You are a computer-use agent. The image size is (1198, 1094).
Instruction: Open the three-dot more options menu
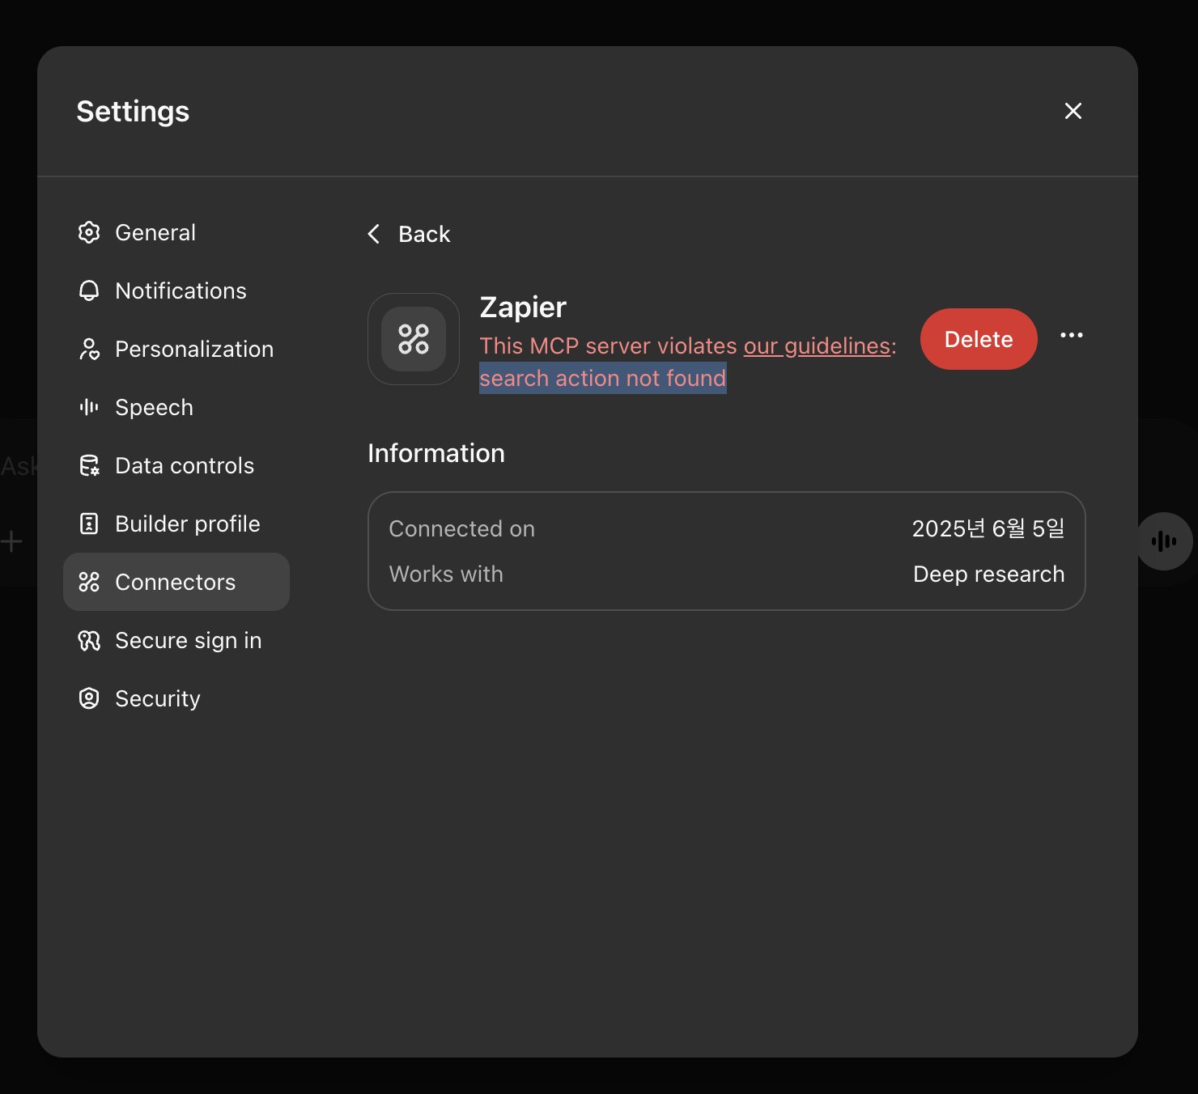coord(1072,335)
